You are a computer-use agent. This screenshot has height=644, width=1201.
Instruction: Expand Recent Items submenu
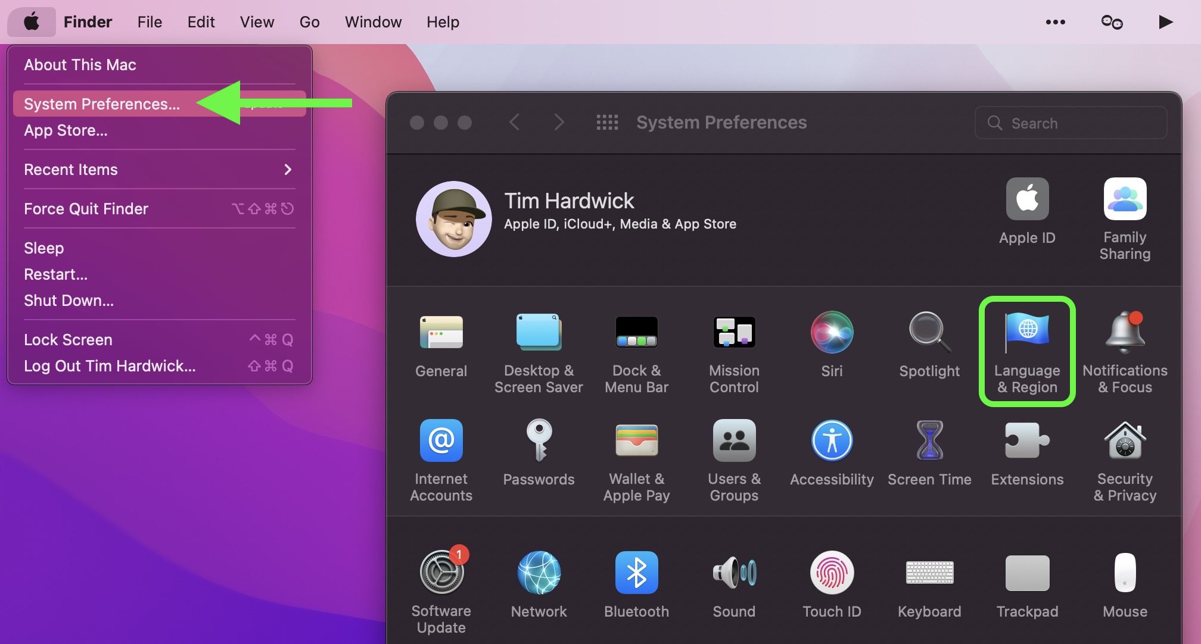coord(160,170)
